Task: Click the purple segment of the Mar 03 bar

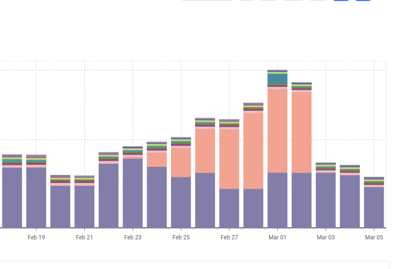Action: tap(326, 200)
